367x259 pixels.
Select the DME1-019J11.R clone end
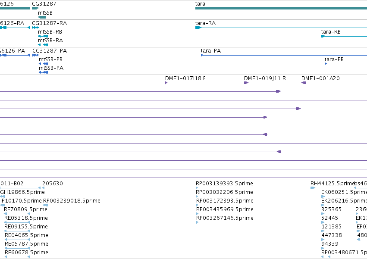pos(246,83)
